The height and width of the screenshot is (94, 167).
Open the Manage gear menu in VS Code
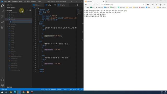pyautogui.click(x=2, y=85)
